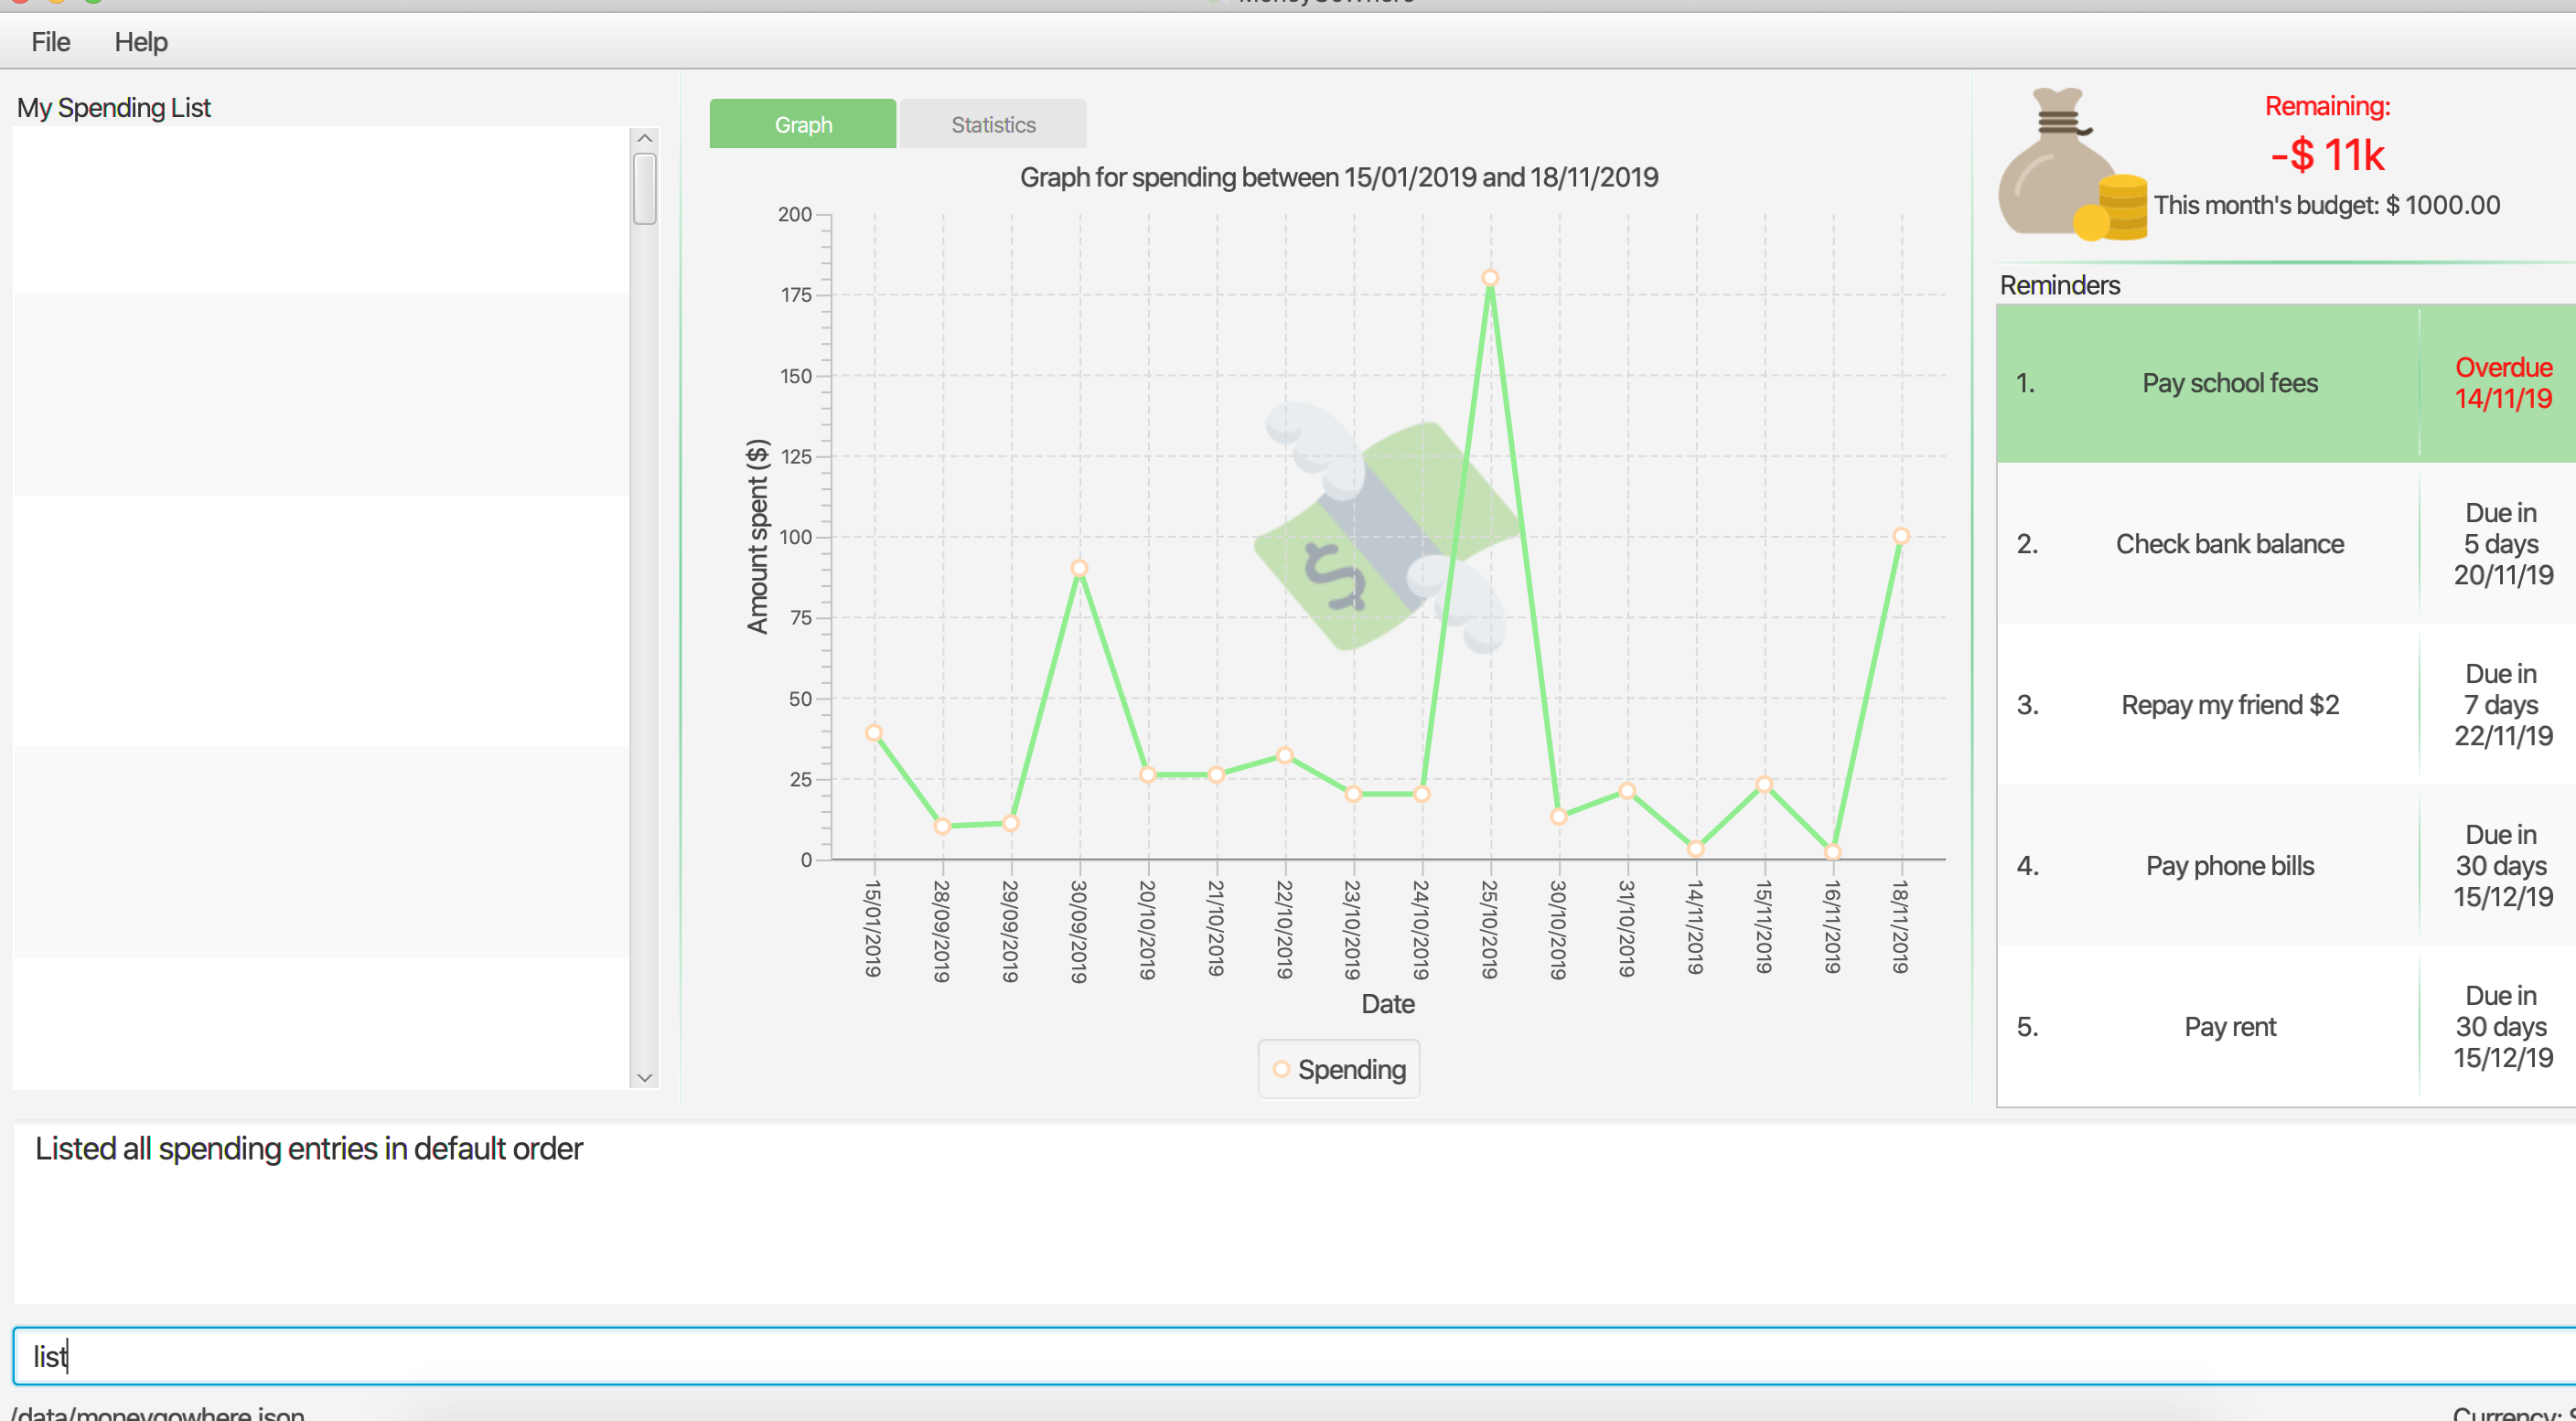
Task: Open the Help menu
Action: [141, 42]
